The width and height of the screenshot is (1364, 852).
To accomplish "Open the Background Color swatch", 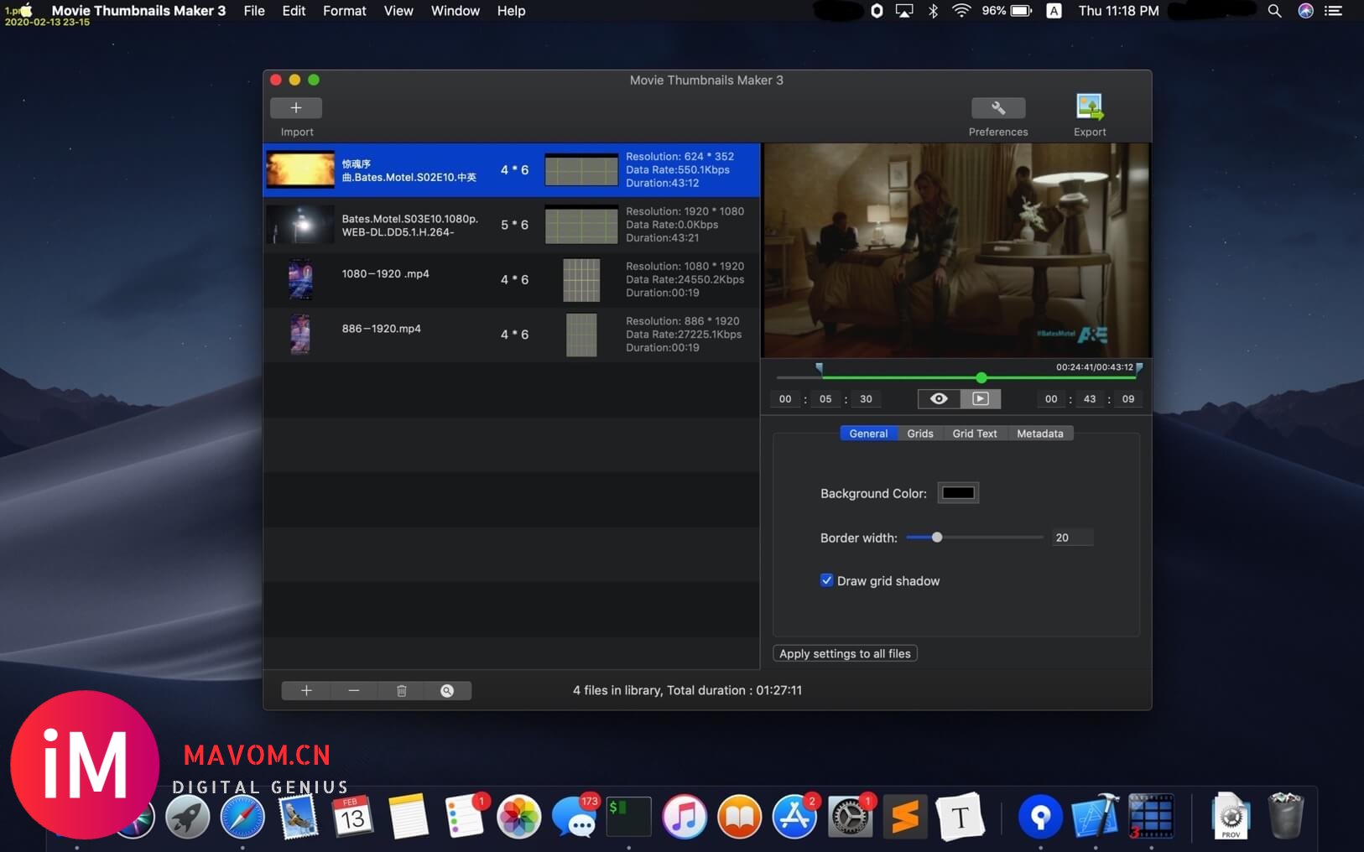I will pos(958,493).
